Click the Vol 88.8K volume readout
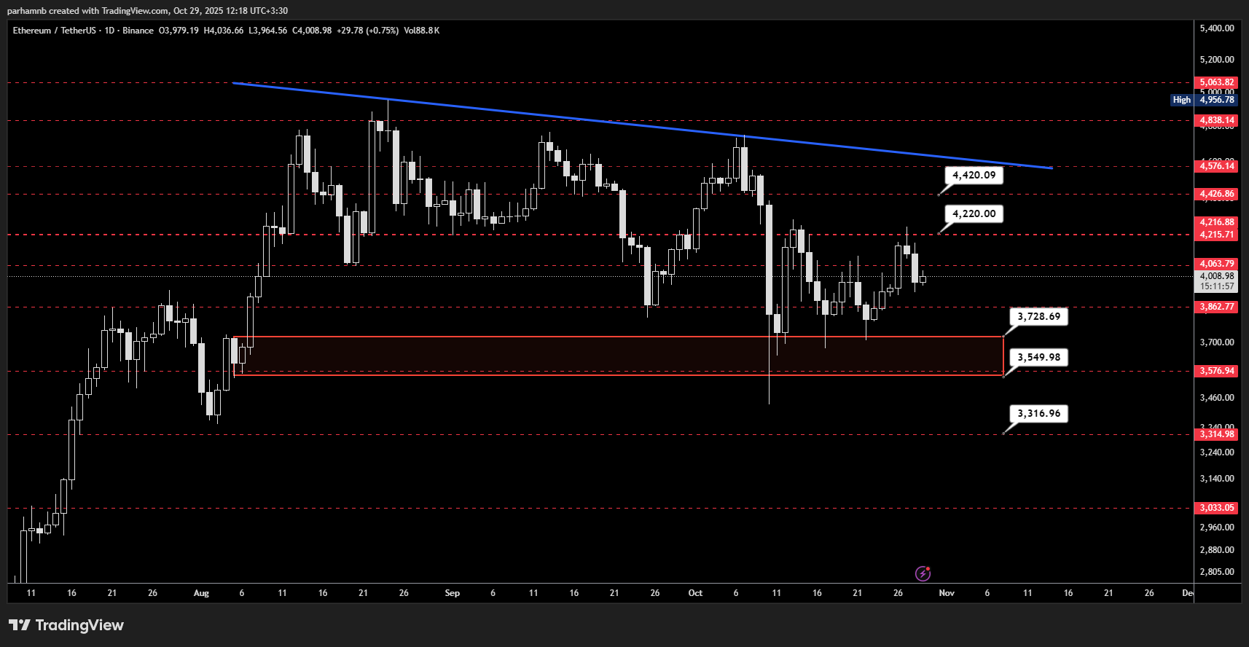Screen dimensions: 1249x647 pyautogui.click(x=421, y=31)
